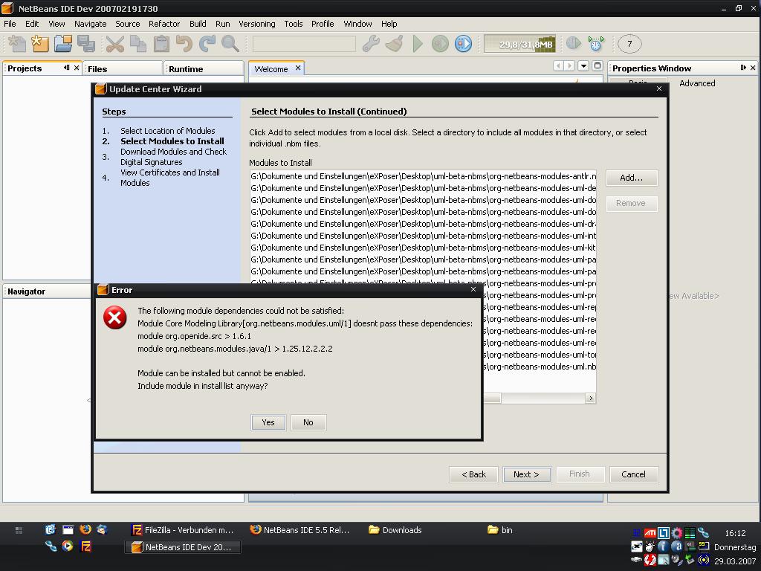Image resolution: width=761 pixels, height=571 pixels.
Task: Click the media player quick launch icon
Action: click(x=68, y=546)
